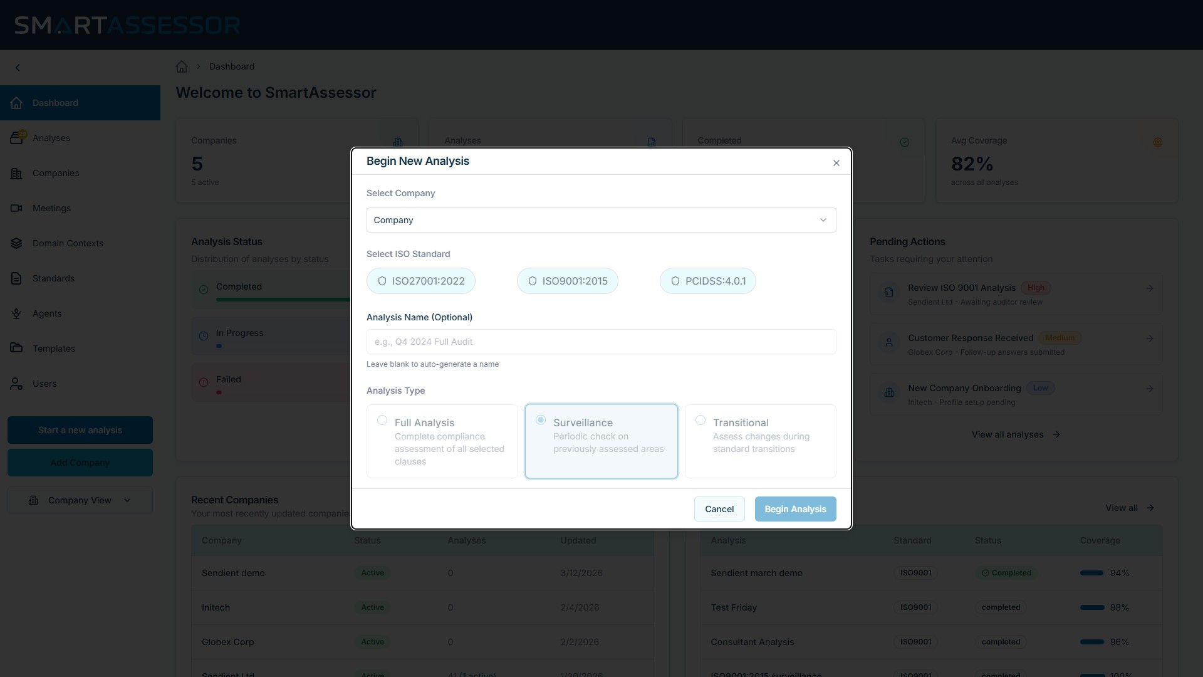Click the Agents icon in sidebar
The image size is (1203, 677).
point(17,313)
